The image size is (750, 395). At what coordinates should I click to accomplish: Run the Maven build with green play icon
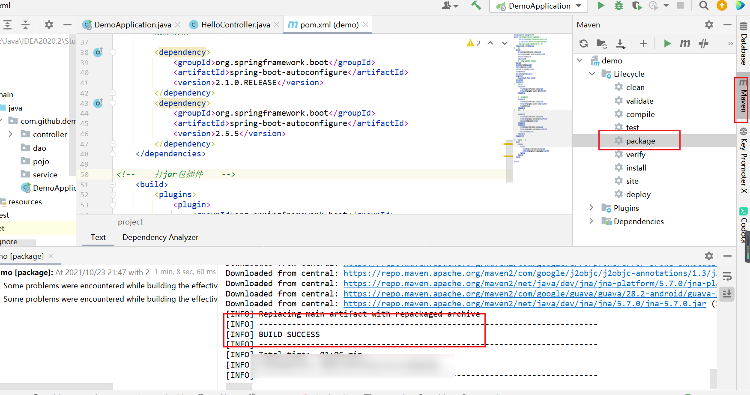coord(667,44)
